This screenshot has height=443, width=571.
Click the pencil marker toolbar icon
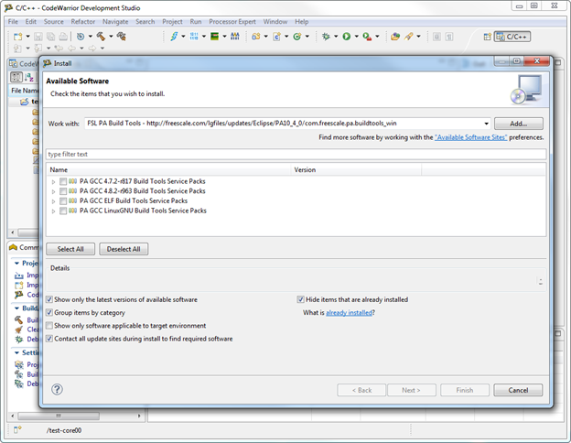pyautogui.click(x=409, y=37)
